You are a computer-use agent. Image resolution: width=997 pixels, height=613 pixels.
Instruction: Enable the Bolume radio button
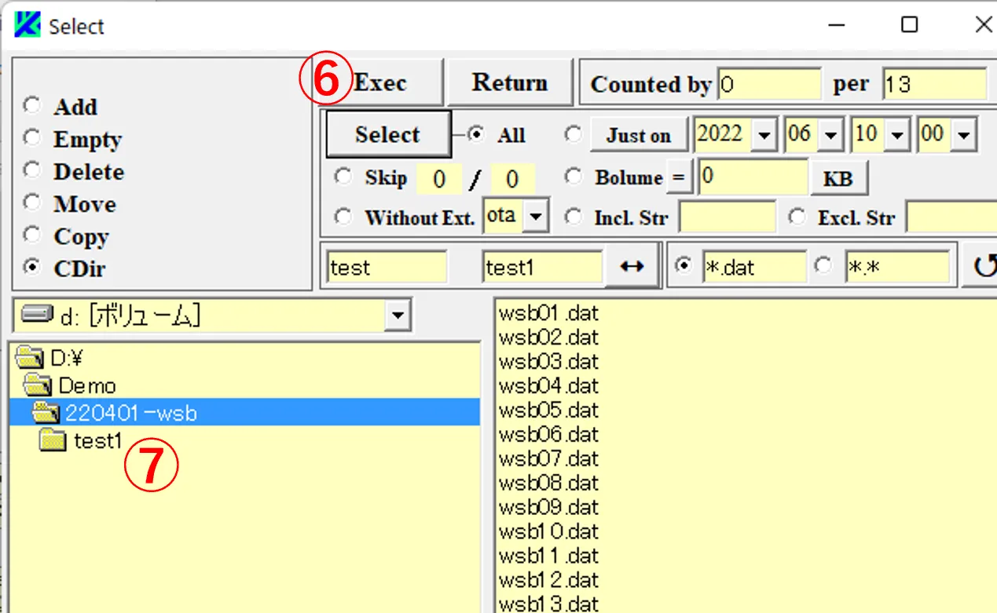[574, 177]
